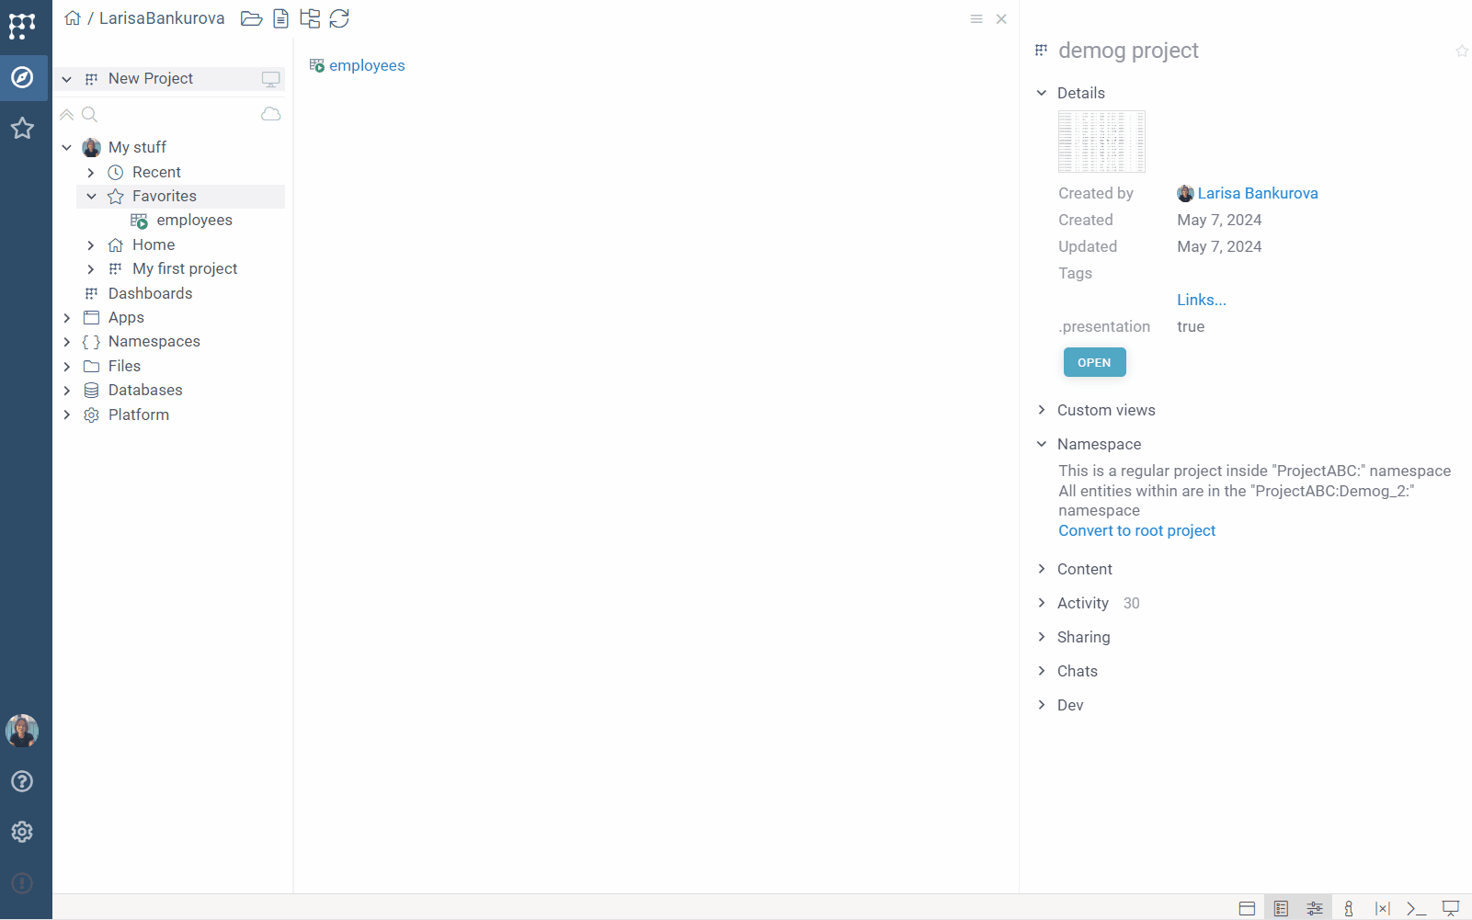Collapse the Favorites tree node
This screenshot has height=920, width=1472.
point(91,196)
